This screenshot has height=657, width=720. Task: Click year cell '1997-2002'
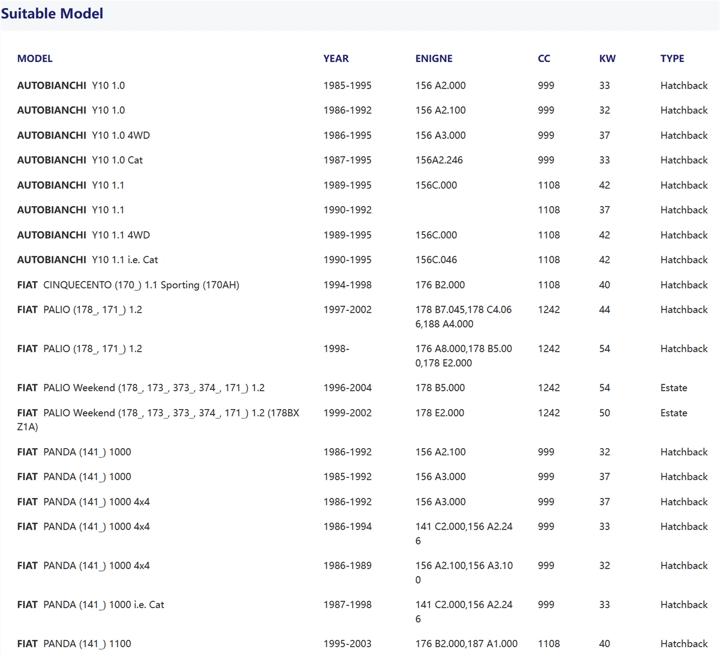(x=347, y=310)
